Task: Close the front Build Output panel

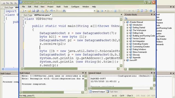Action: 86,73
